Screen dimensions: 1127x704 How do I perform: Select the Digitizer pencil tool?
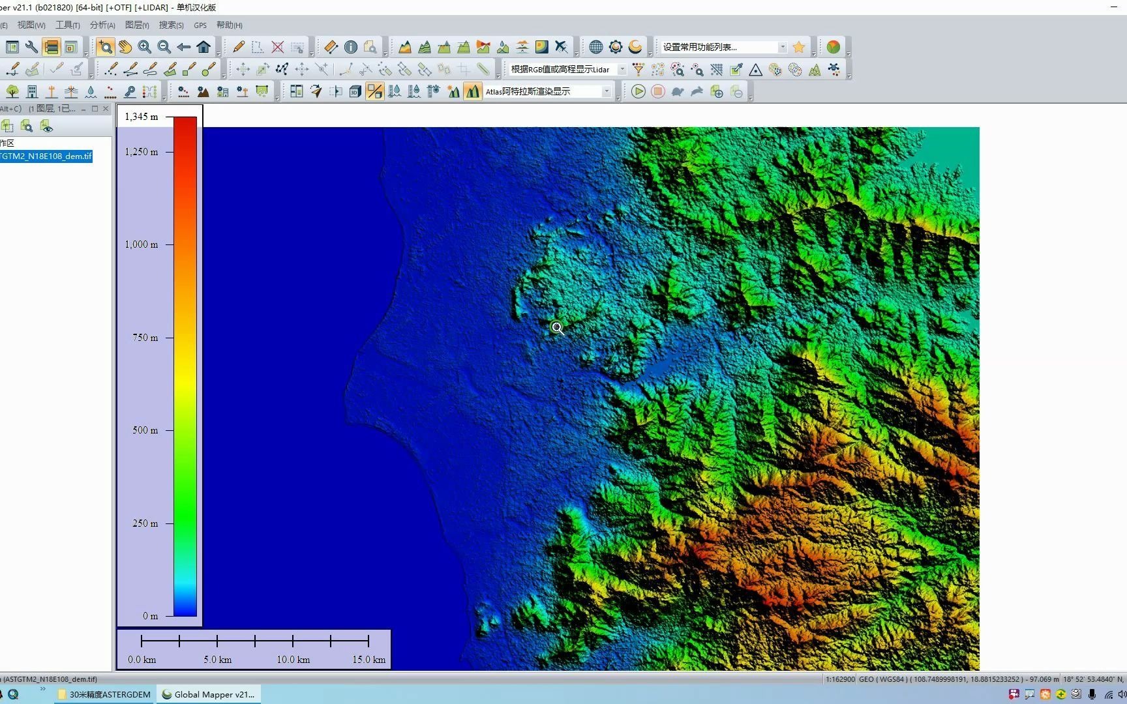coord(237,46)
